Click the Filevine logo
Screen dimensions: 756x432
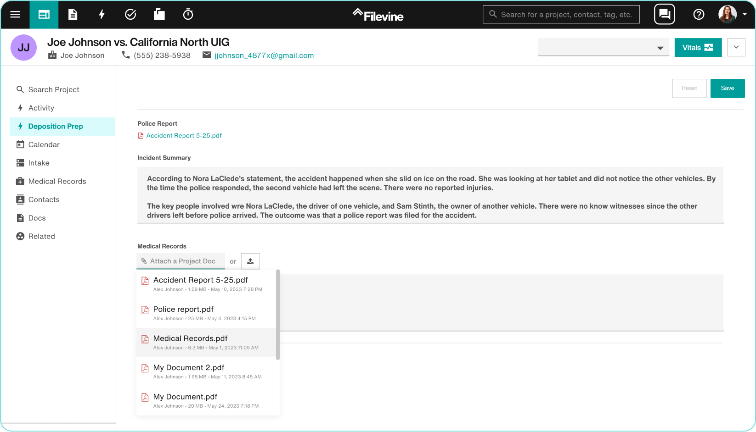point(378,14)
